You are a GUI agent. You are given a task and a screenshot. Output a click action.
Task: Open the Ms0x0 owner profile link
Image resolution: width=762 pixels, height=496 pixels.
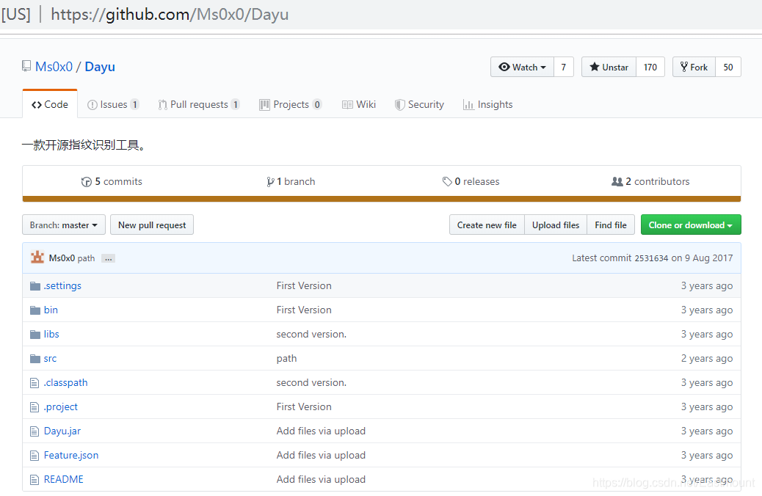[54, 67]
